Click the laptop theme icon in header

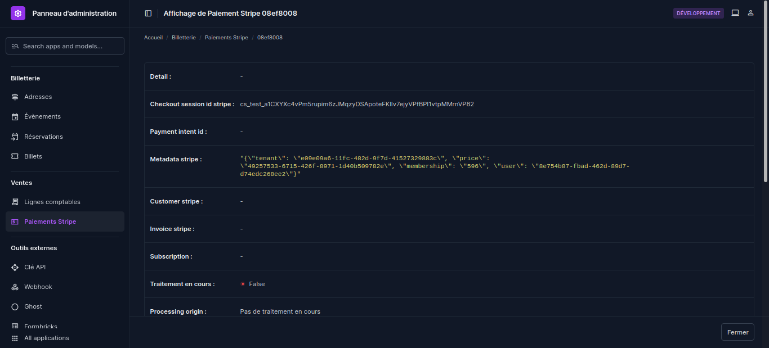[x=735, y=13]
